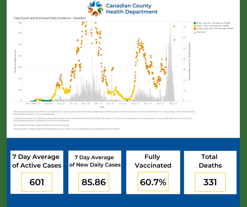
Task: Click the 331 total deaths value box
Action: [210, 182]
